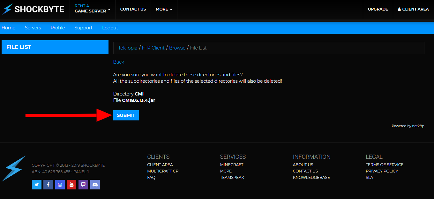Screen dimensions: 434x199
Task: Open the Support navigation item
Action: (x=83, y=28)
